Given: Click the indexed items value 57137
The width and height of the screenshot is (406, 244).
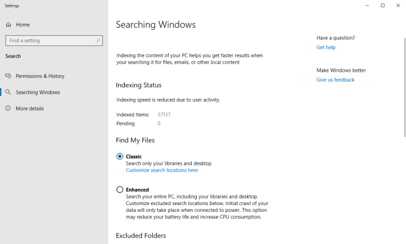Looking at the screenshot, I should click(x=164, y=115).
